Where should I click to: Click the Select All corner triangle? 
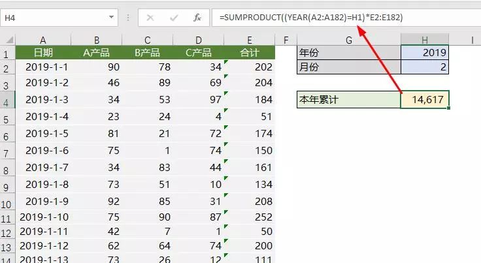point(10,40)
